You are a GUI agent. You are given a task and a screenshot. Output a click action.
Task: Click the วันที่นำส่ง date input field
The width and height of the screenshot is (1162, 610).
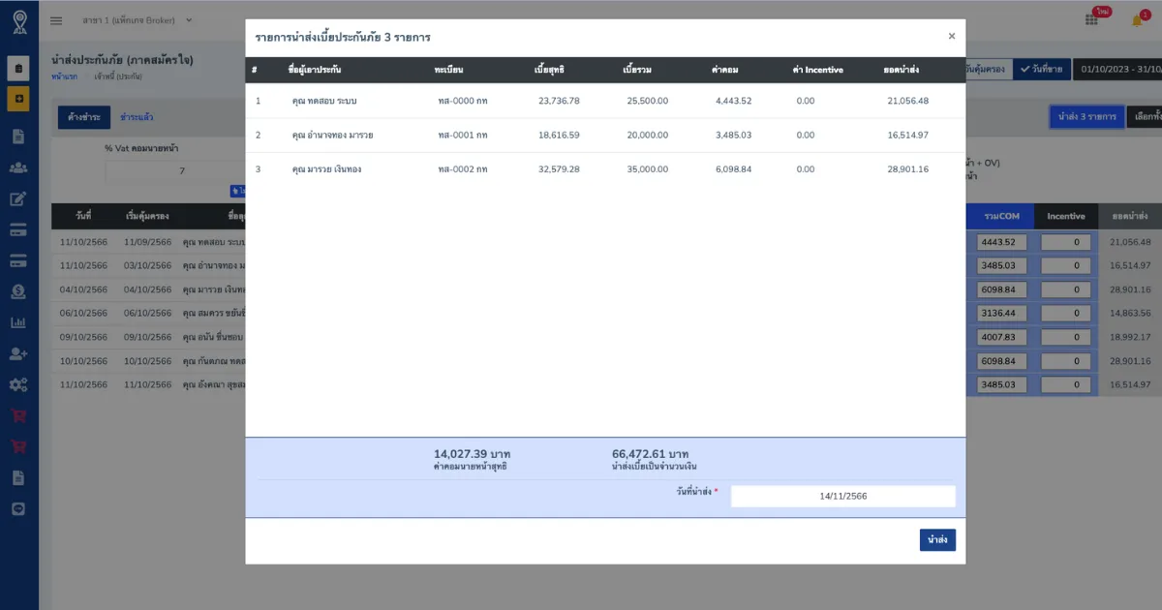[x=842, y=496]
